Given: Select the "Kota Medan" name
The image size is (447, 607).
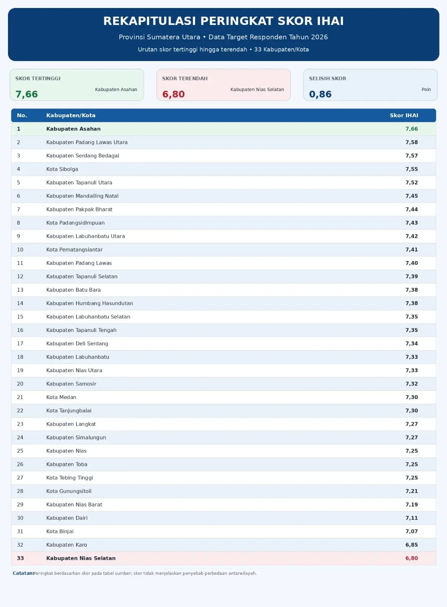Looking at the screenshot, I should (x=61, y=397).
